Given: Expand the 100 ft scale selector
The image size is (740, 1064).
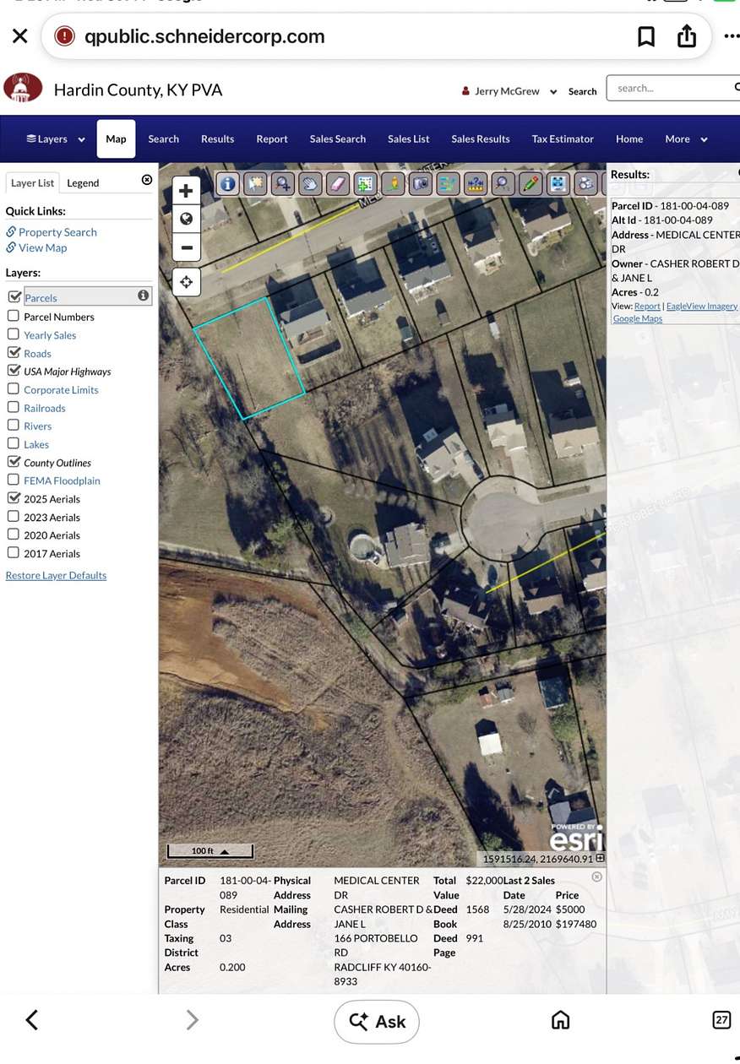Looking at the screenshot, I should coord(210,851).
